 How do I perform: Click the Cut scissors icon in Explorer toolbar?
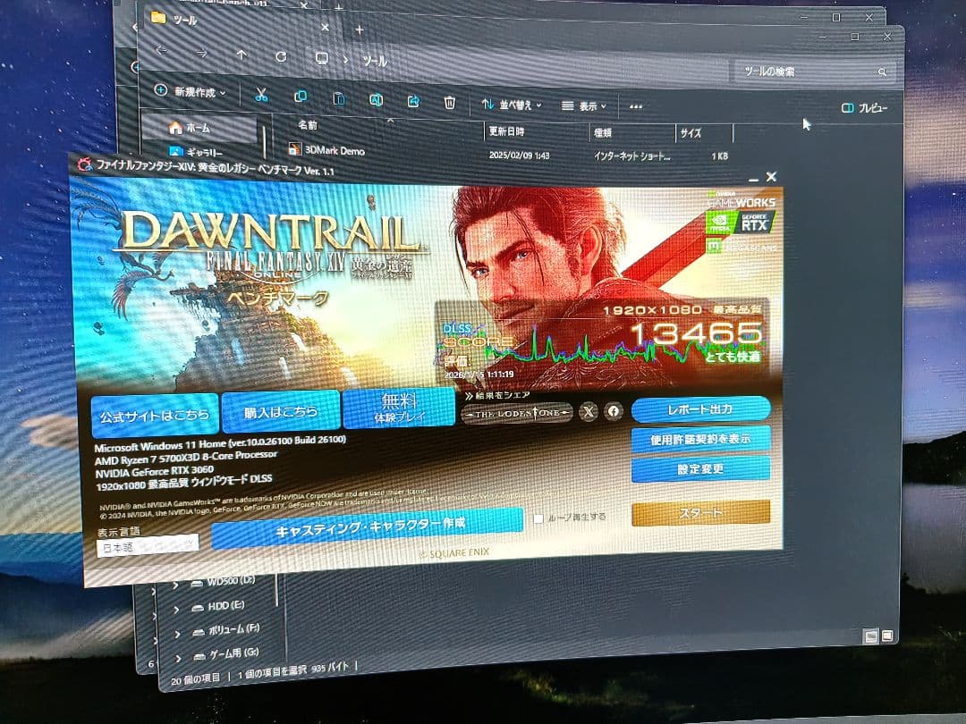(x=261, y=95)
